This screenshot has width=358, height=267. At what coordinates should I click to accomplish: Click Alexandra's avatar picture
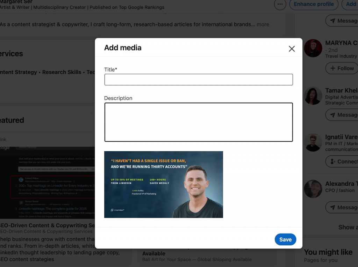tap(313, 188)
